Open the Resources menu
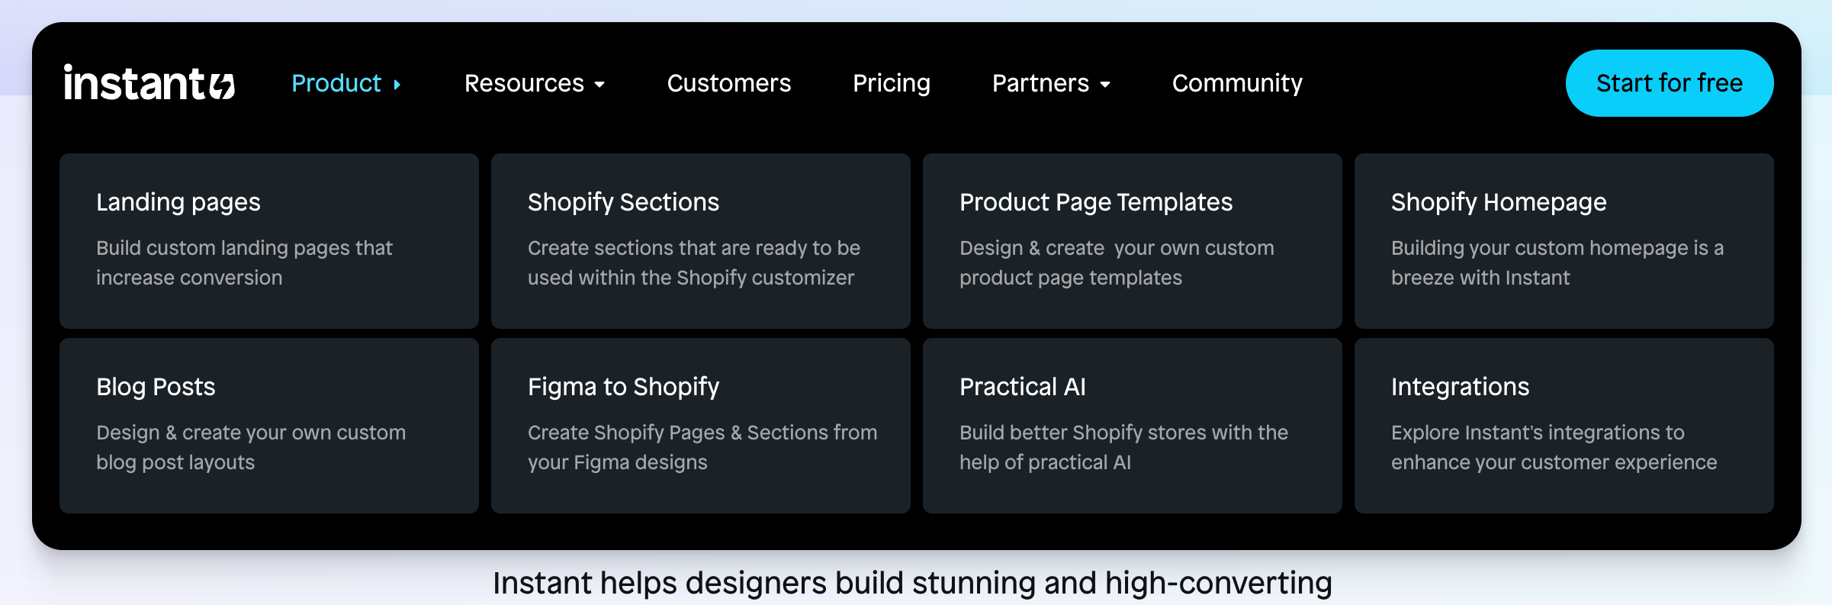The image size is (1832, 605). point(524,83)
